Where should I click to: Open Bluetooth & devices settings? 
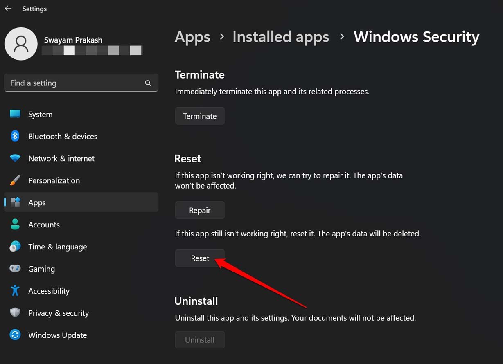[15, 136]
